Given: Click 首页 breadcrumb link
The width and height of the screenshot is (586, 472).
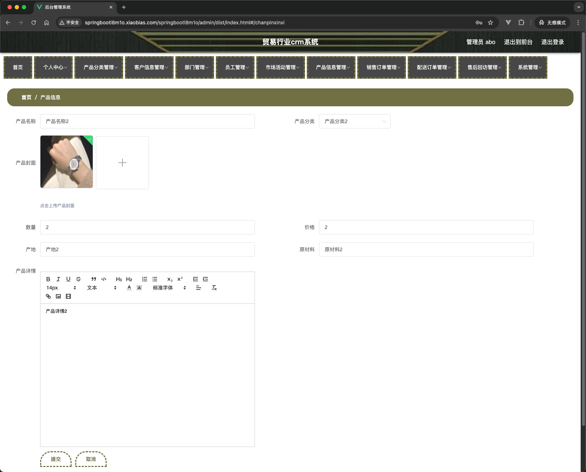Looking at the screenshot, I should tap(26, 97).
